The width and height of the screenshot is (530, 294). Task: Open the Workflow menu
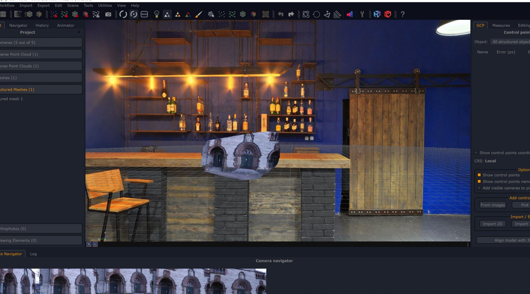[x=7, y=5]
